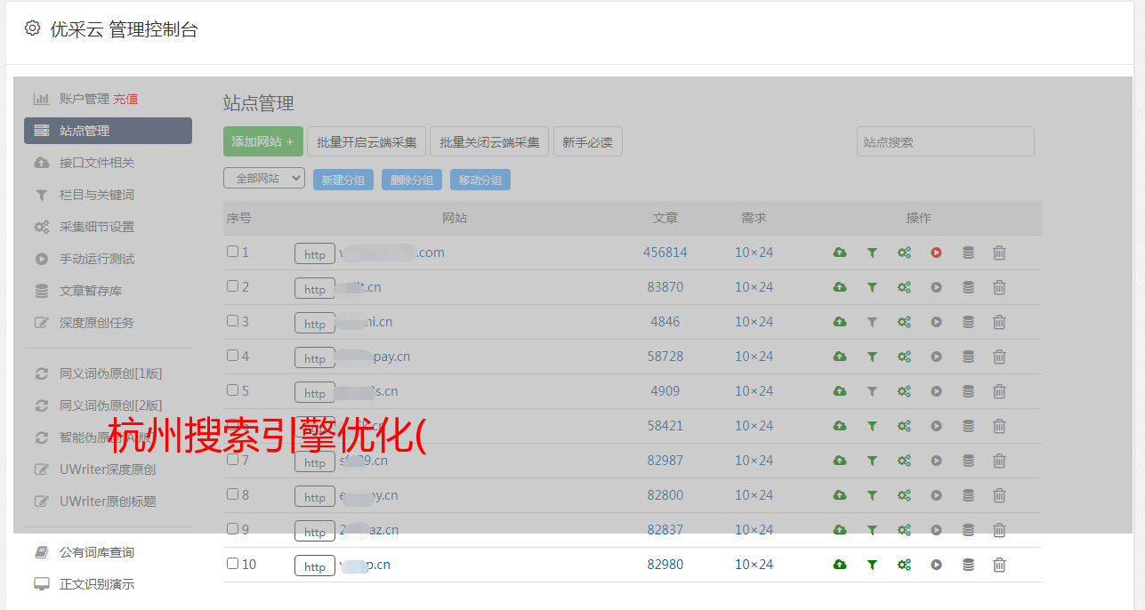
Task: Open article count 83870 link
Action: point(665,287)
